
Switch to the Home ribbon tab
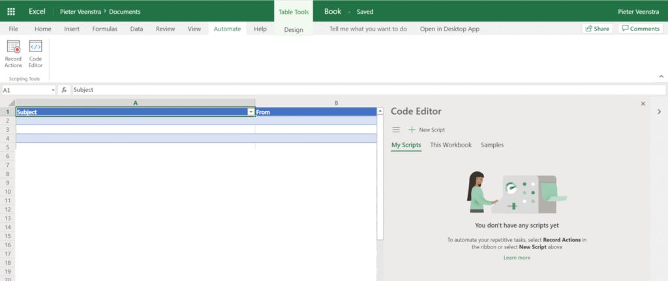point(43,29)
